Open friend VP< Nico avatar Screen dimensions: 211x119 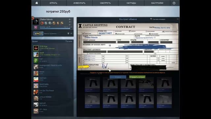36,111
